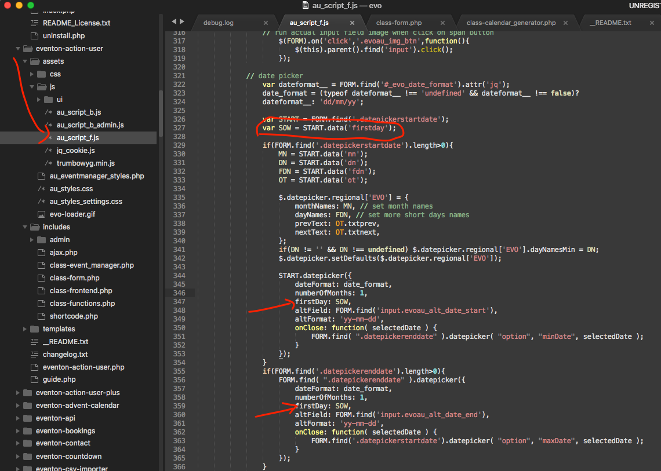This screenshot has width=661, height=471.
Task: Click the README_License.txt file icon
Action: coord(34,23)
